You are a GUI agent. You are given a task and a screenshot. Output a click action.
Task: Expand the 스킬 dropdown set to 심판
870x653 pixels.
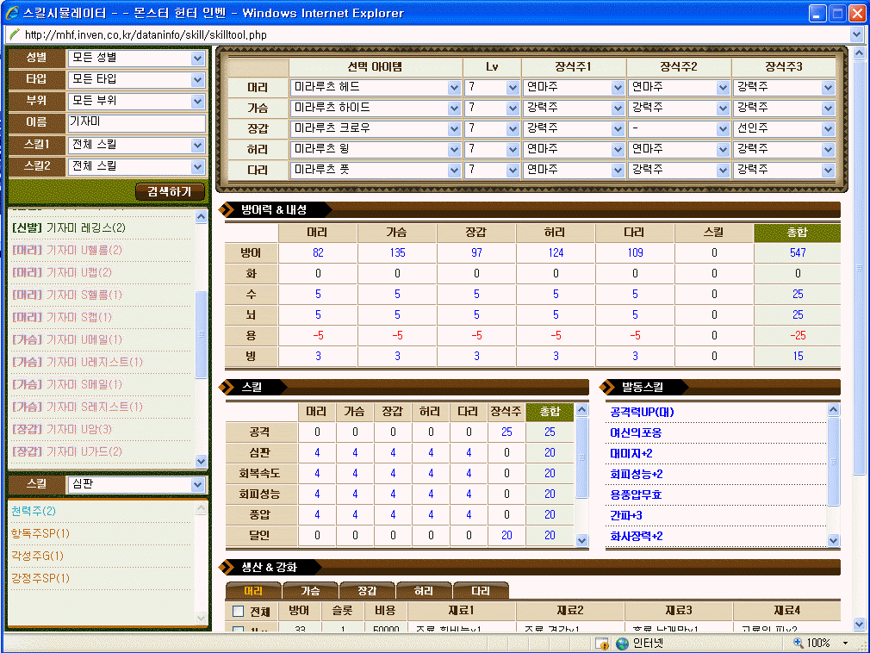[x=198, y=485]
